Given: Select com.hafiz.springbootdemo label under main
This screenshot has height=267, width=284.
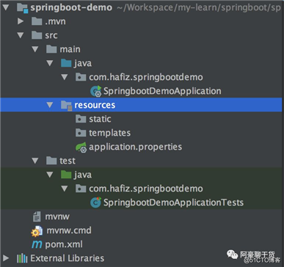Looking at the screenshot, I should pyautogui.click(x=146, y=77).
